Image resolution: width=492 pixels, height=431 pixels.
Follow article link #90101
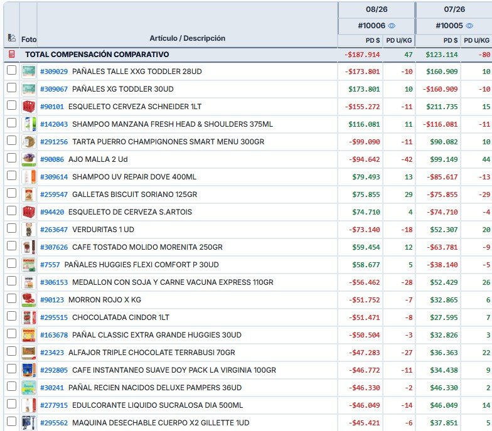[52, 107]
